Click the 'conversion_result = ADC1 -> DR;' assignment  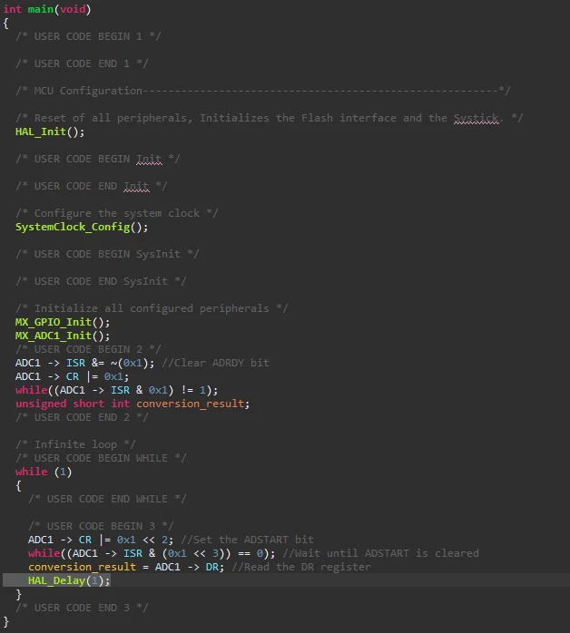126,567
